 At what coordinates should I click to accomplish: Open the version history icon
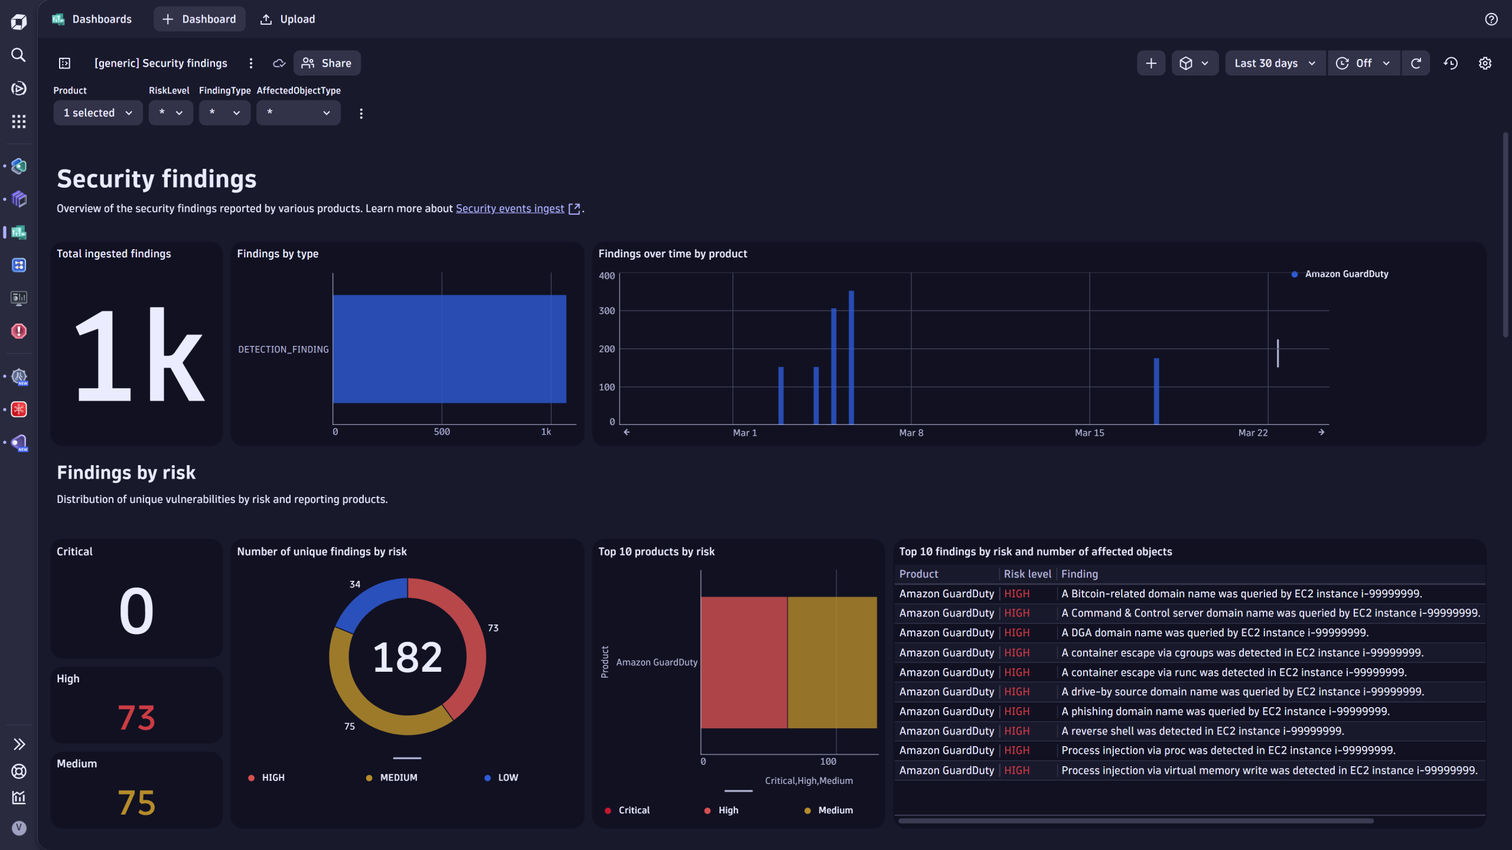pyautogui.click(x=1451, y=63)
